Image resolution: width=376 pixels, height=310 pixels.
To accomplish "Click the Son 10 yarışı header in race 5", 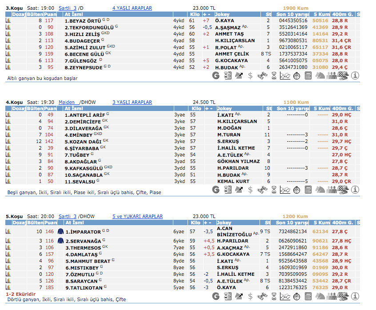I will pos(292,223).
